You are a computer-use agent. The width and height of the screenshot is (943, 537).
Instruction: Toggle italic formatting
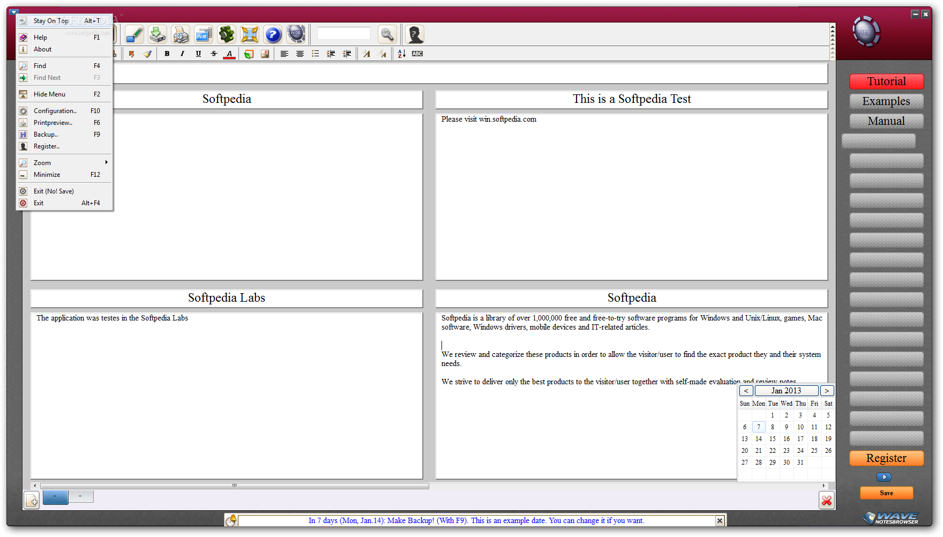[183, 54]
